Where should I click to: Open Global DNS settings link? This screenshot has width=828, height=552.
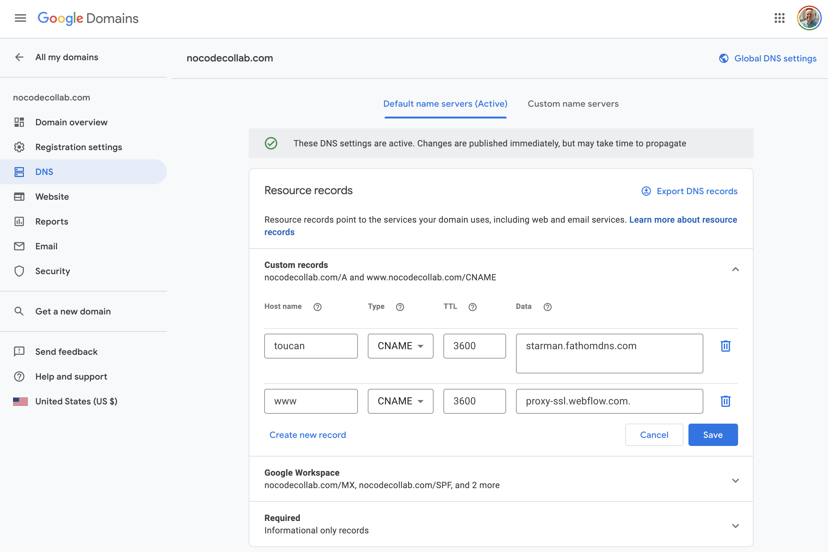[775, 58]
